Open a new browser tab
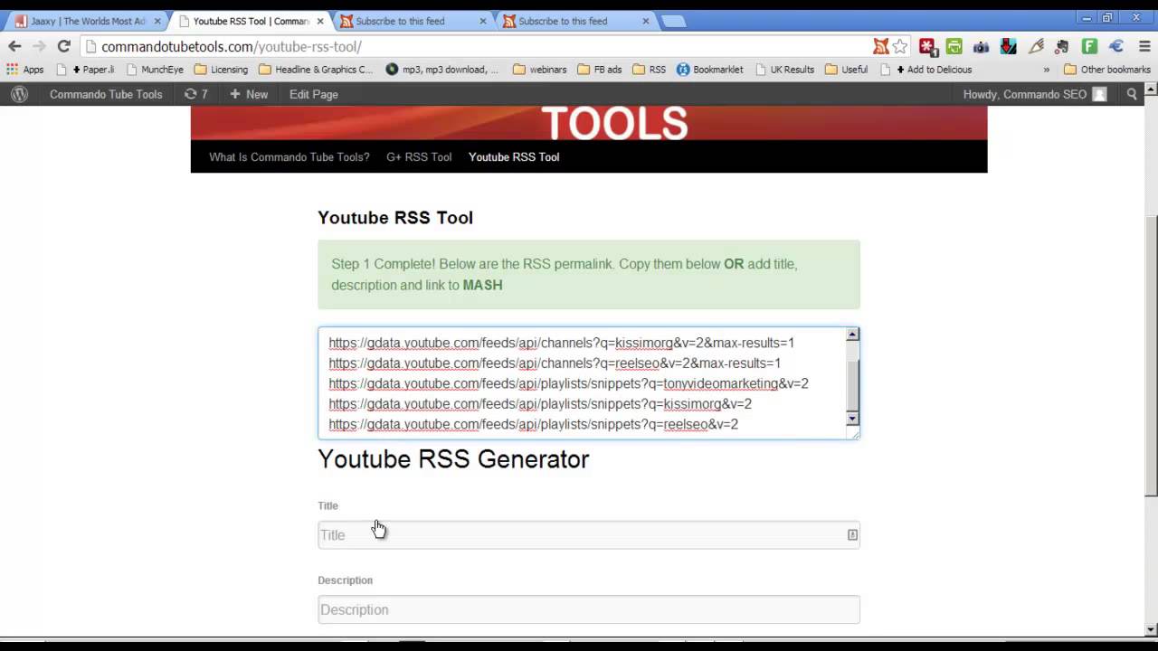 tap(673, 21)
